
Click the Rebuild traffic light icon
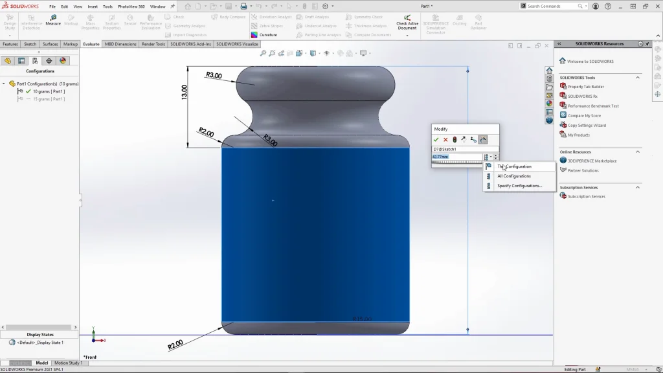pos(455,139)
